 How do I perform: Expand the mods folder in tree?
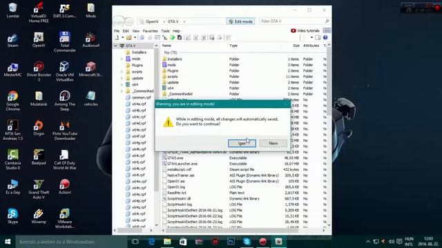coord(122,59)
